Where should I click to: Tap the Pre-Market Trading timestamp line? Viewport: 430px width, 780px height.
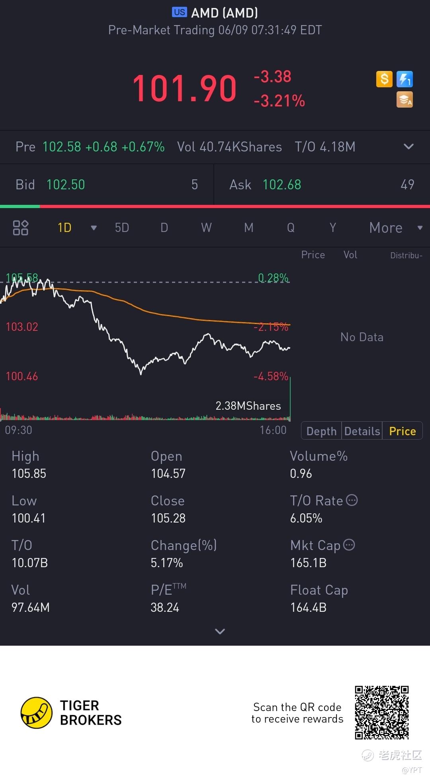pos(215,30)
